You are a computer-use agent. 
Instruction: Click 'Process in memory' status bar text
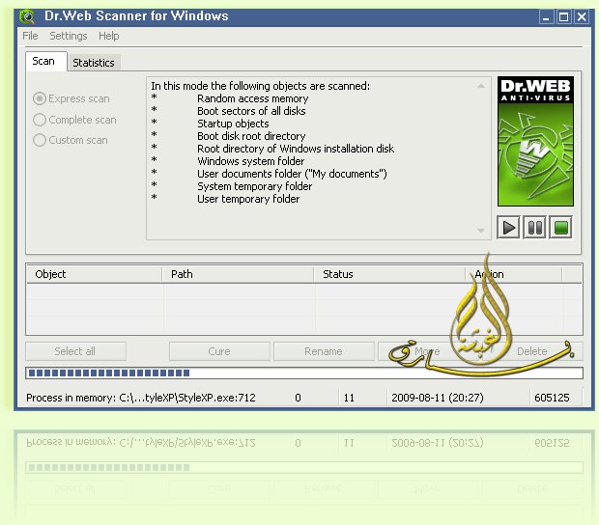tap(141, 398)
